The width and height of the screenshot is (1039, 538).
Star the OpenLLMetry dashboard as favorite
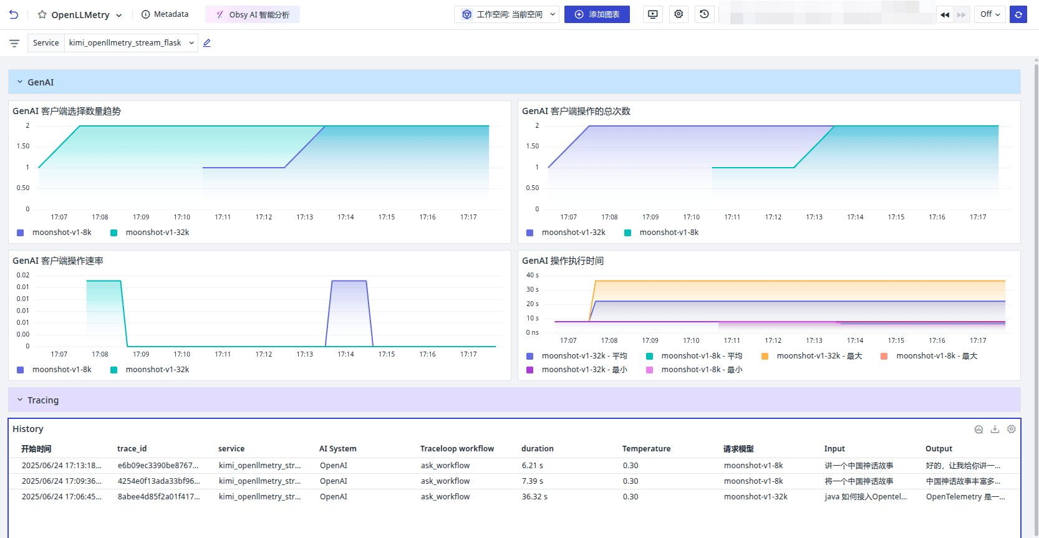tap(42, 14)
